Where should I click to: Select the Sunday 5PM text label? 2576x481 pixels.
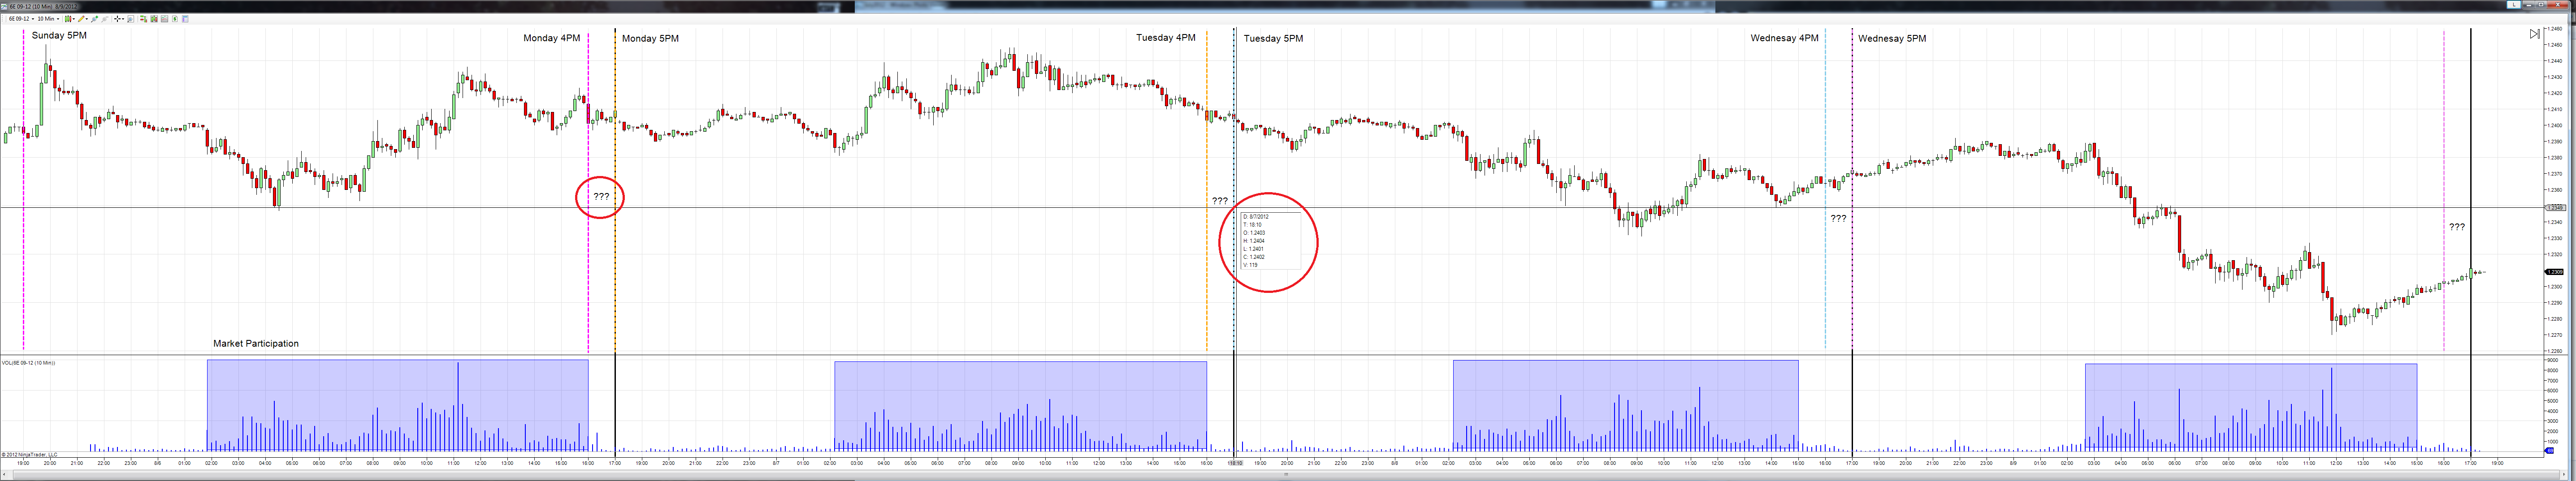tap(59, 36)
